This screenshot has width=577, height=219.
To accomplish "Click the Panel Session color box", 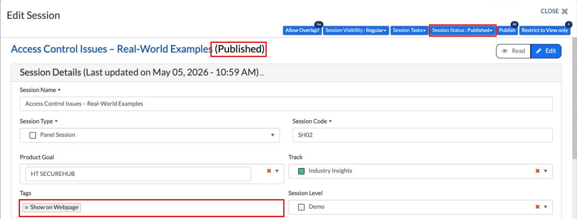I will tap(33, 135).
